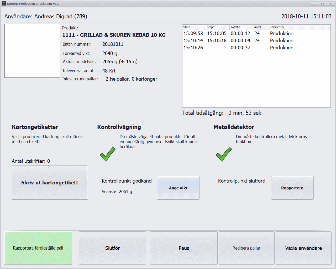The width and height of the screenshot is (336, 269).
Task: Click the Kontrollpunkt godkänd status text
Action: [127, 181]
